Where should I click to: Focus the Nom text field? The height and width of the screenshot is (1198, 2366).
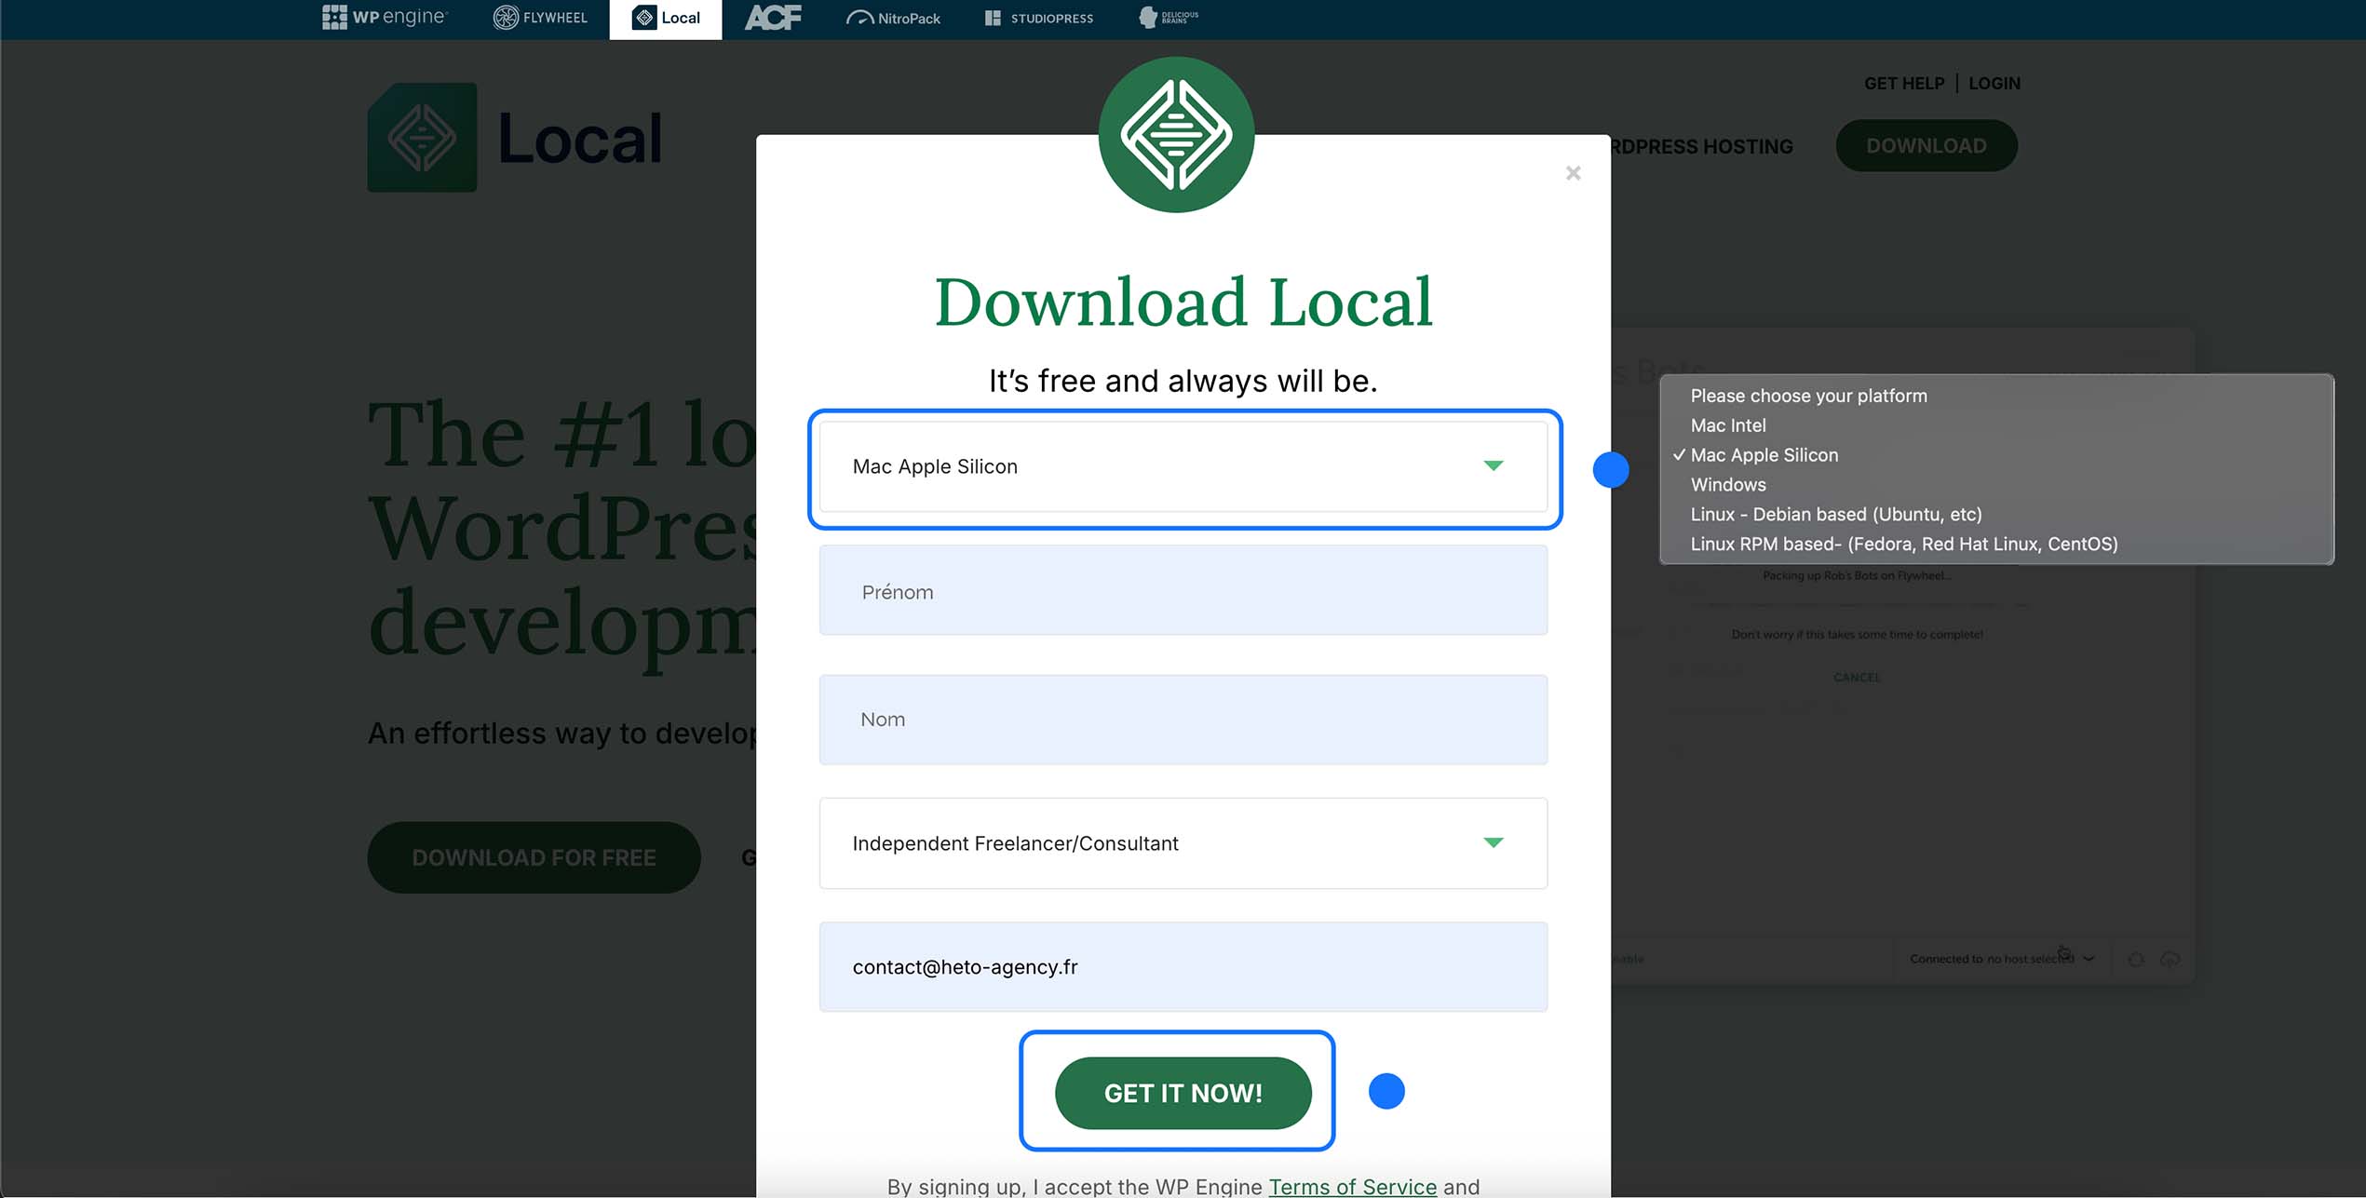(1183, 720)
